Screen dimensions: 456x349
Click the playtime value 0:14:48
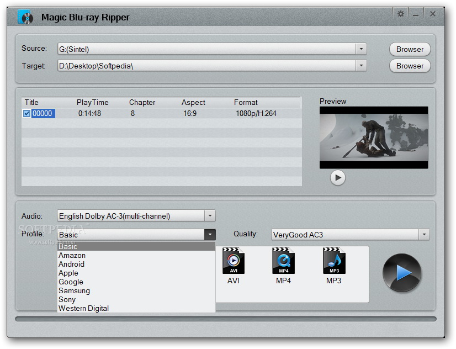pos(89,113)
